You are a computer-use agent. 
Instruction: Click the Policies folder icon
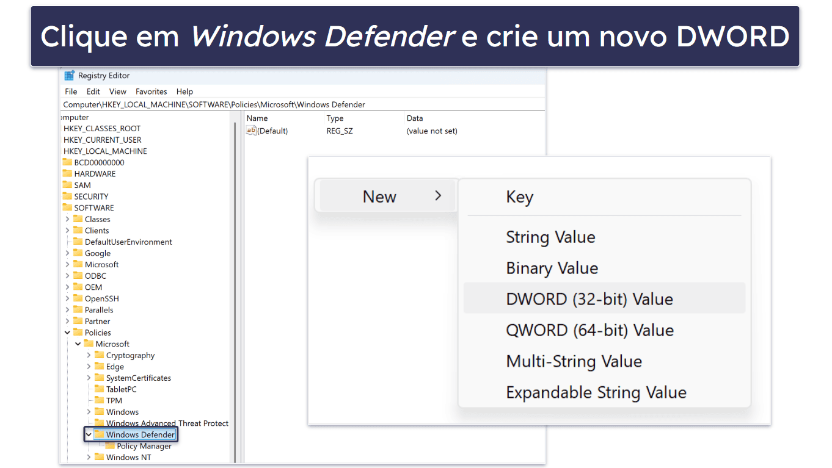click(78, 333)
